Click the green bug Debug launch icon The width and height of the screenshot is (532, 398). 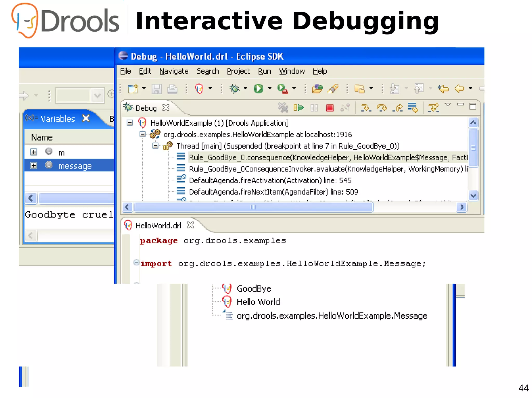tap(234, 89)
